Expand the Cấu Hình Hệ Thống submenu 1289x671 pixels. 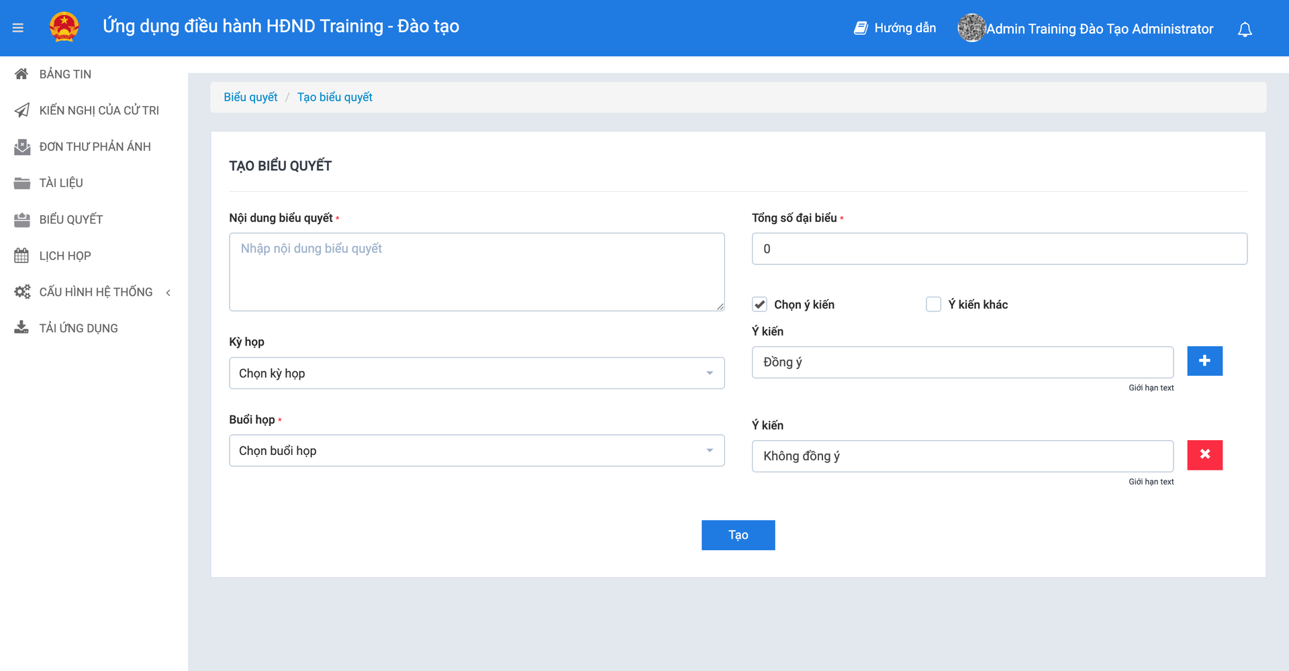[x=96, y=292]
